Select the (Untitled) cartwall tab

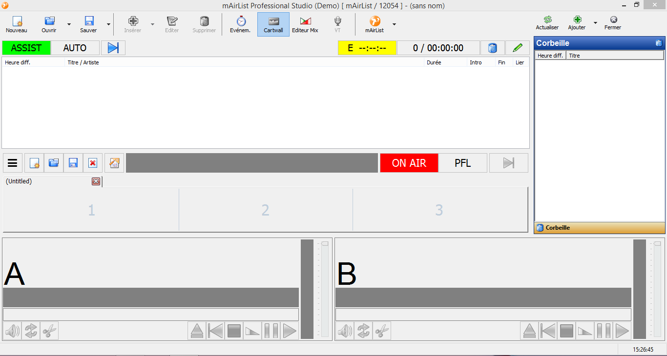pyautogui.click(x=48, y=181)
